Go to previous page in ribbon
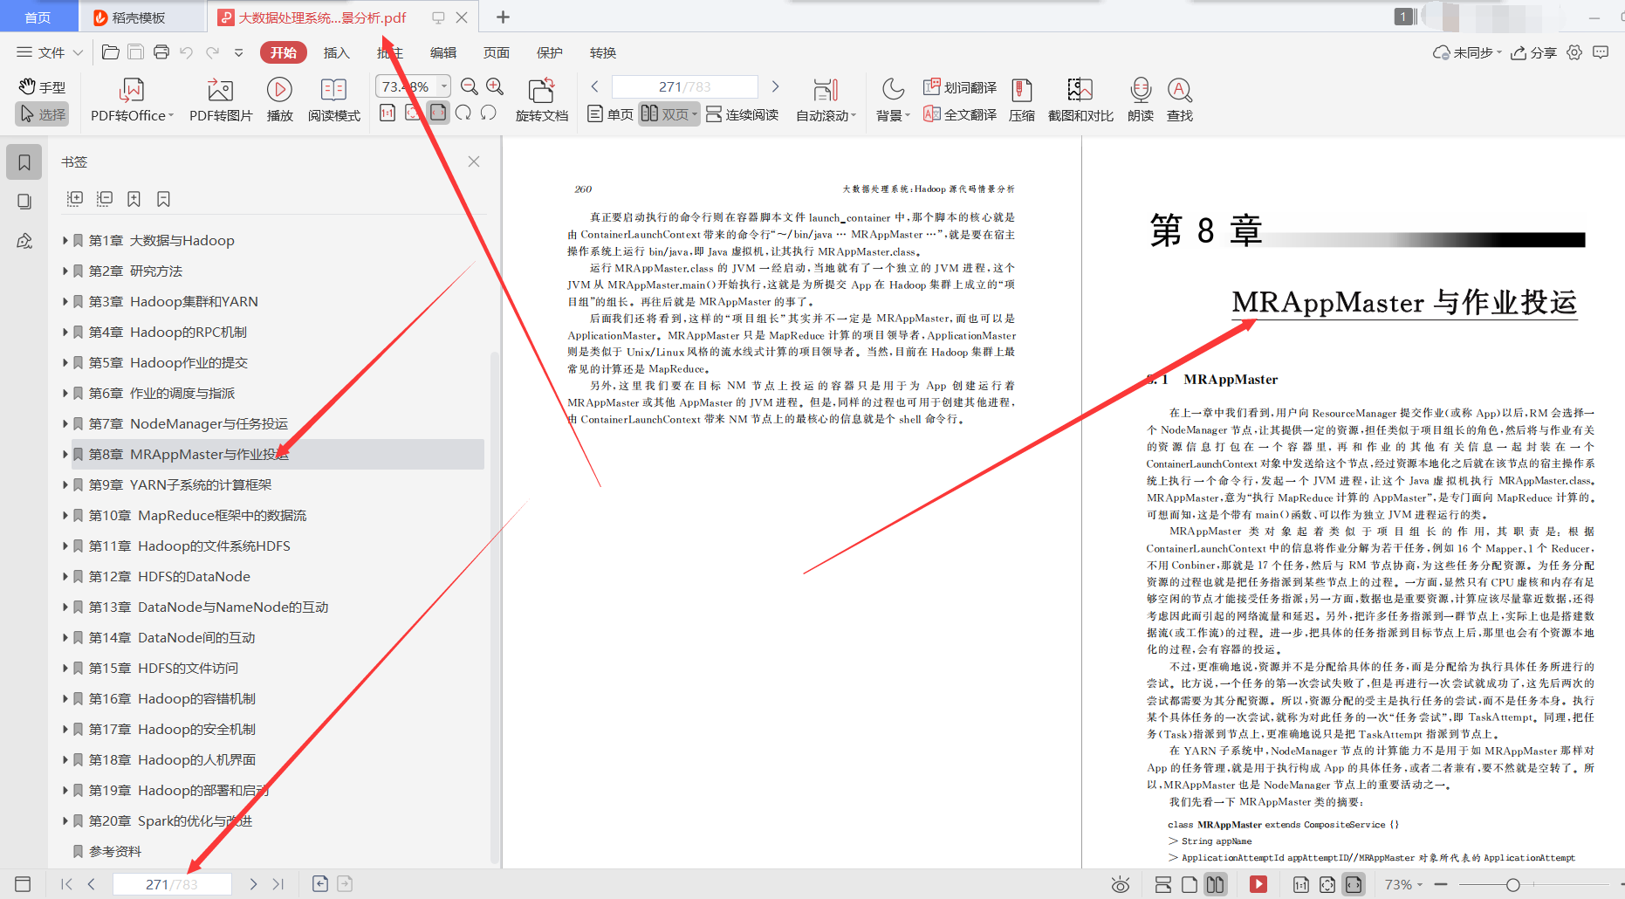The width and height of the screenshot is (1625, 899). pyautogui.click(x=595, y=86)
